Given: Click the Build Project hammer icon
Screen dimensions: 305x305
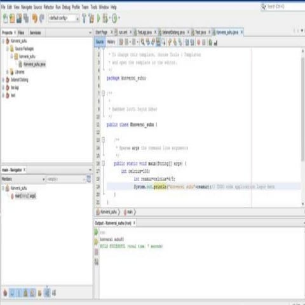Looking at the screenshot, I should click(x=85, y=18).
